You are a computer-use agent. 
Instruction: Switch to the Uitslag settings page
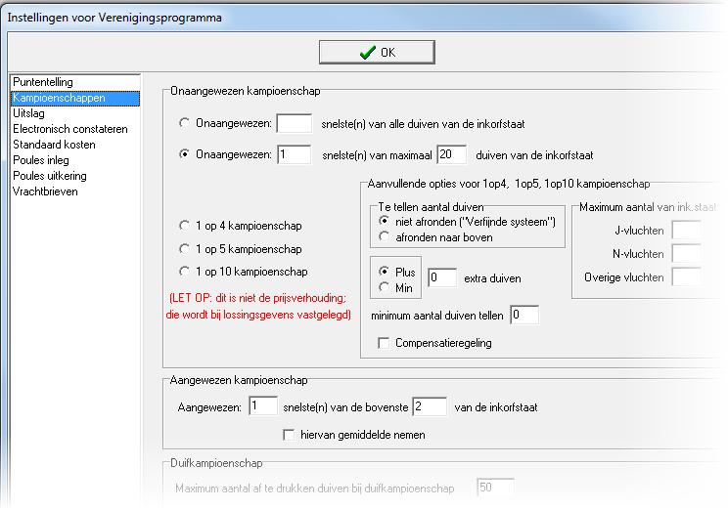coord(28,113)
